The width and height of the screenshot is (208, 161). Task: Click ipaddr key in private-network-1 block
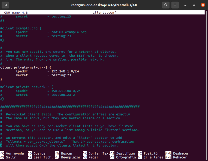pyautogui.click(x=22, y=71)
